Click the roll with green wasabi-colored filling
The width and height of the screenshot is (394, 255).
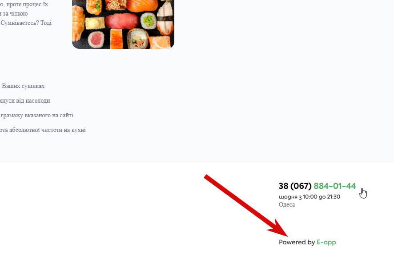[149, 20]
